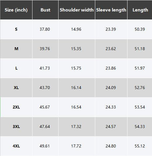Select the 4XL size row label
This screenshot has width=152, height=156.
coord(16,146)
